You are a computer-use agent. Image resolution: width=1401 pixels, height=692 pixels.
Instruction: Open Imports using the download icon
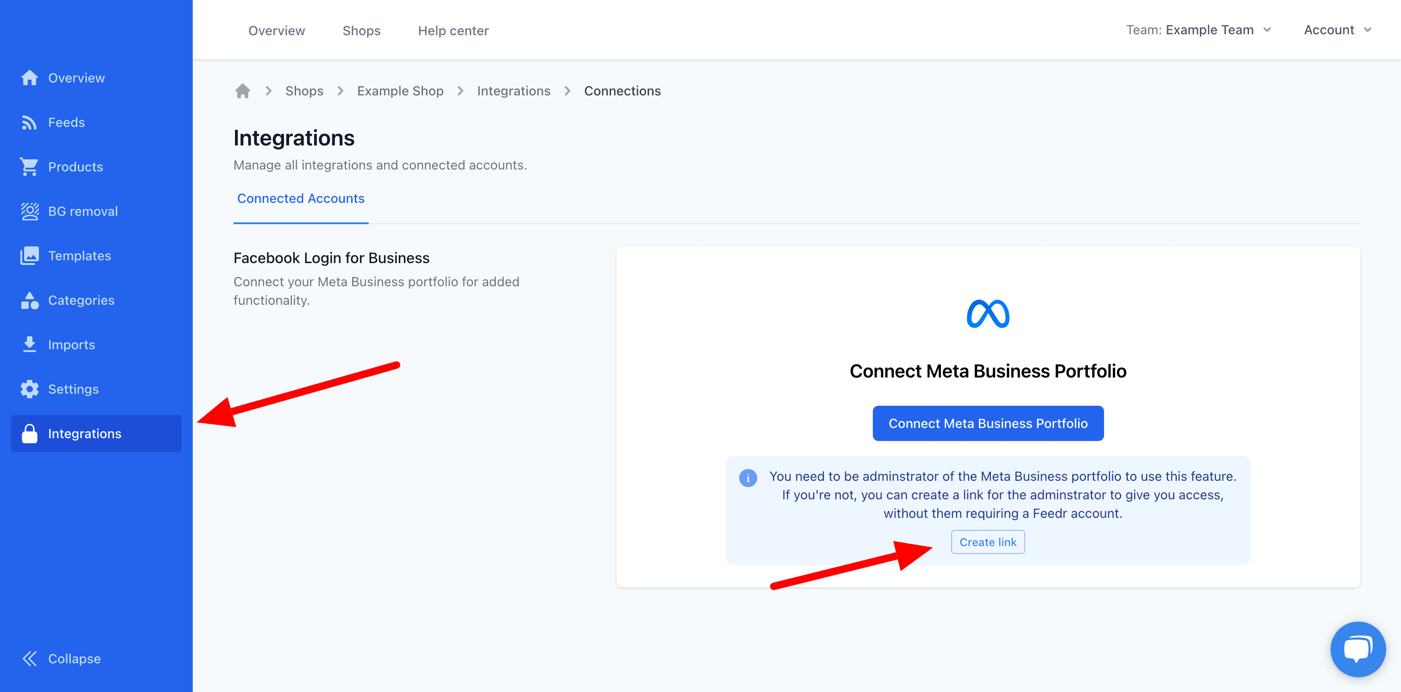[x=29, y=344]
